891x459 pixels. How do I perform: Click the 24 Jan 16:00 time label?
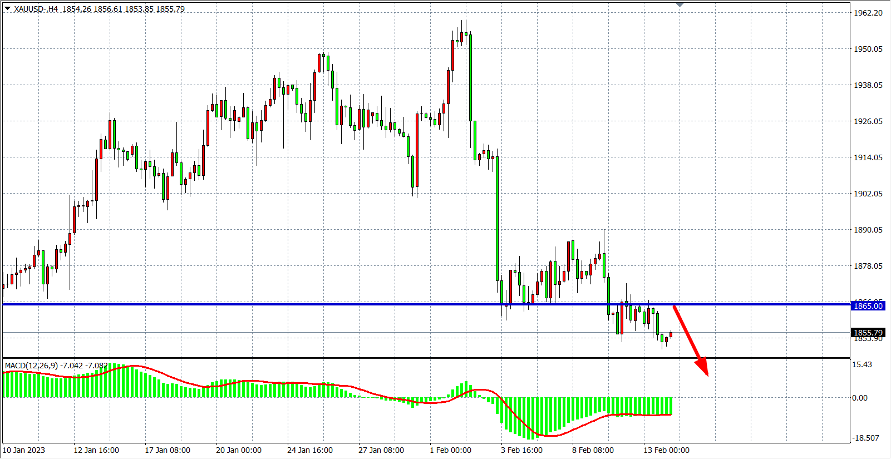[x=310, y=450]
